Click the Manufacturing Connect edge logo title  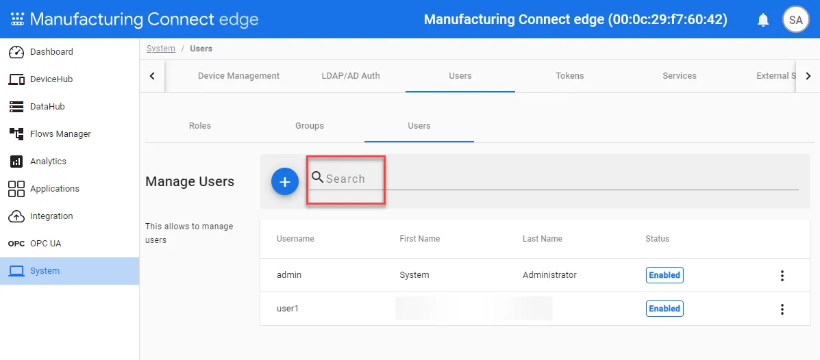[145, 19]
